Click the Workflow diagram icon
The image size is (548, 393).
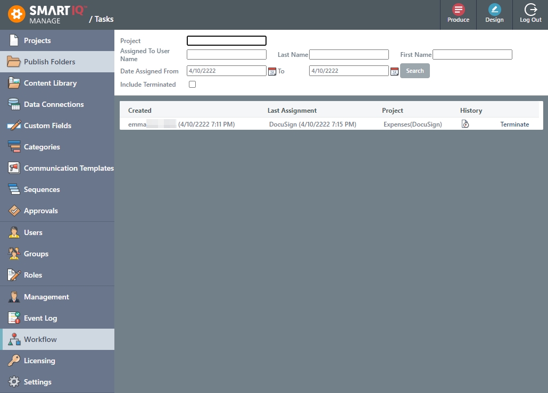[14, 339]
